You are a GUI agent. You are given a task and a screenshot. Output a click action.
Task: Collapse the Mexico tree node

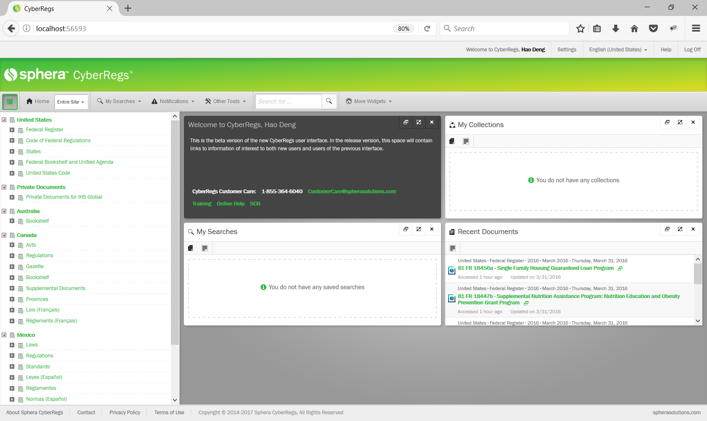tap(4, 335)
